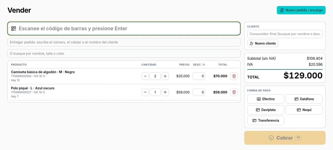
Task: Click the PRODUCTO column header
Action: 19,65
